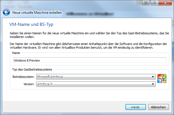
Task: Click the 'Name' group box label
Action: (16, 53)
